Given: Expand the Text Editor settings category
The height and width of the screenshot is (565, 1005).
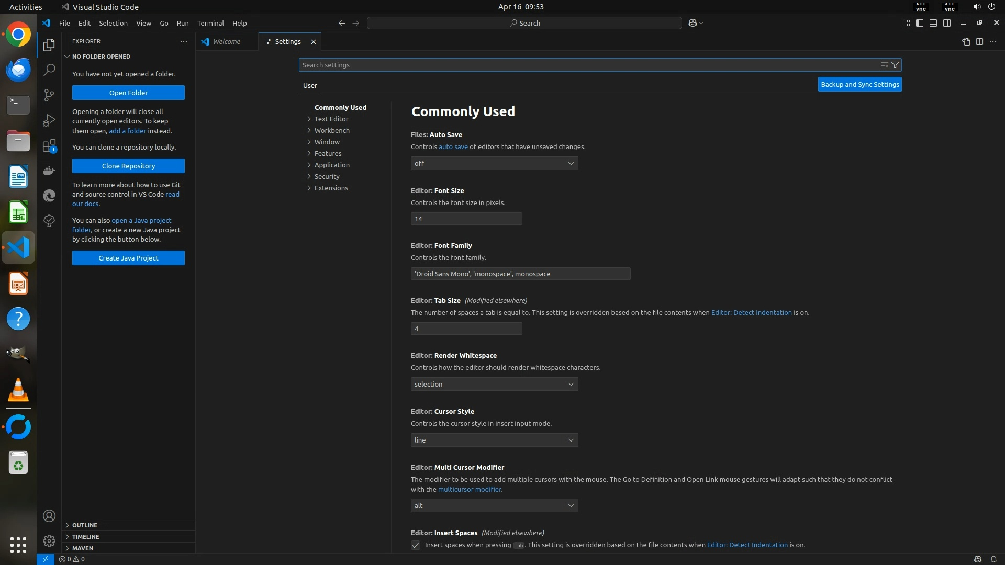Looking at the screenshot, I should point(331,119).
